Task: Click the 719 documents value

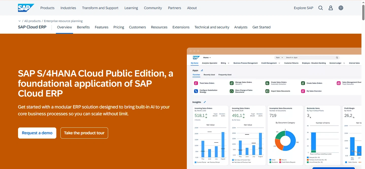Action: [x=273, y=116]
